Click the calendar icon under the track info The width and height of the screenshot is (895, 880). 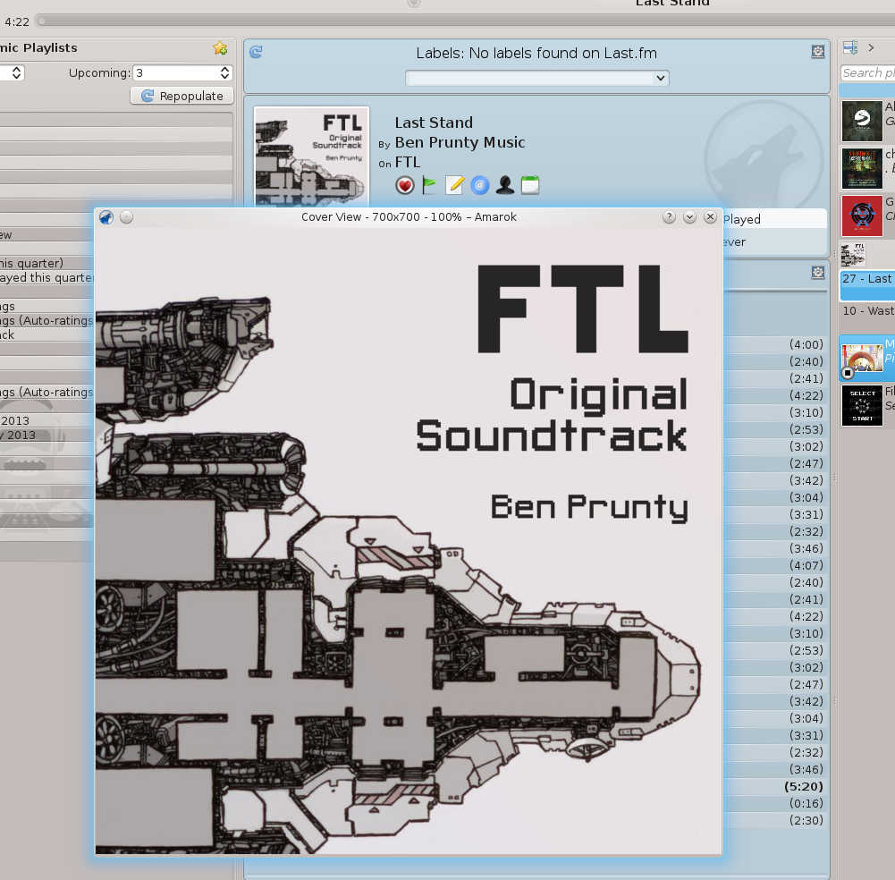pyautogui.click(x=530, y=186)
